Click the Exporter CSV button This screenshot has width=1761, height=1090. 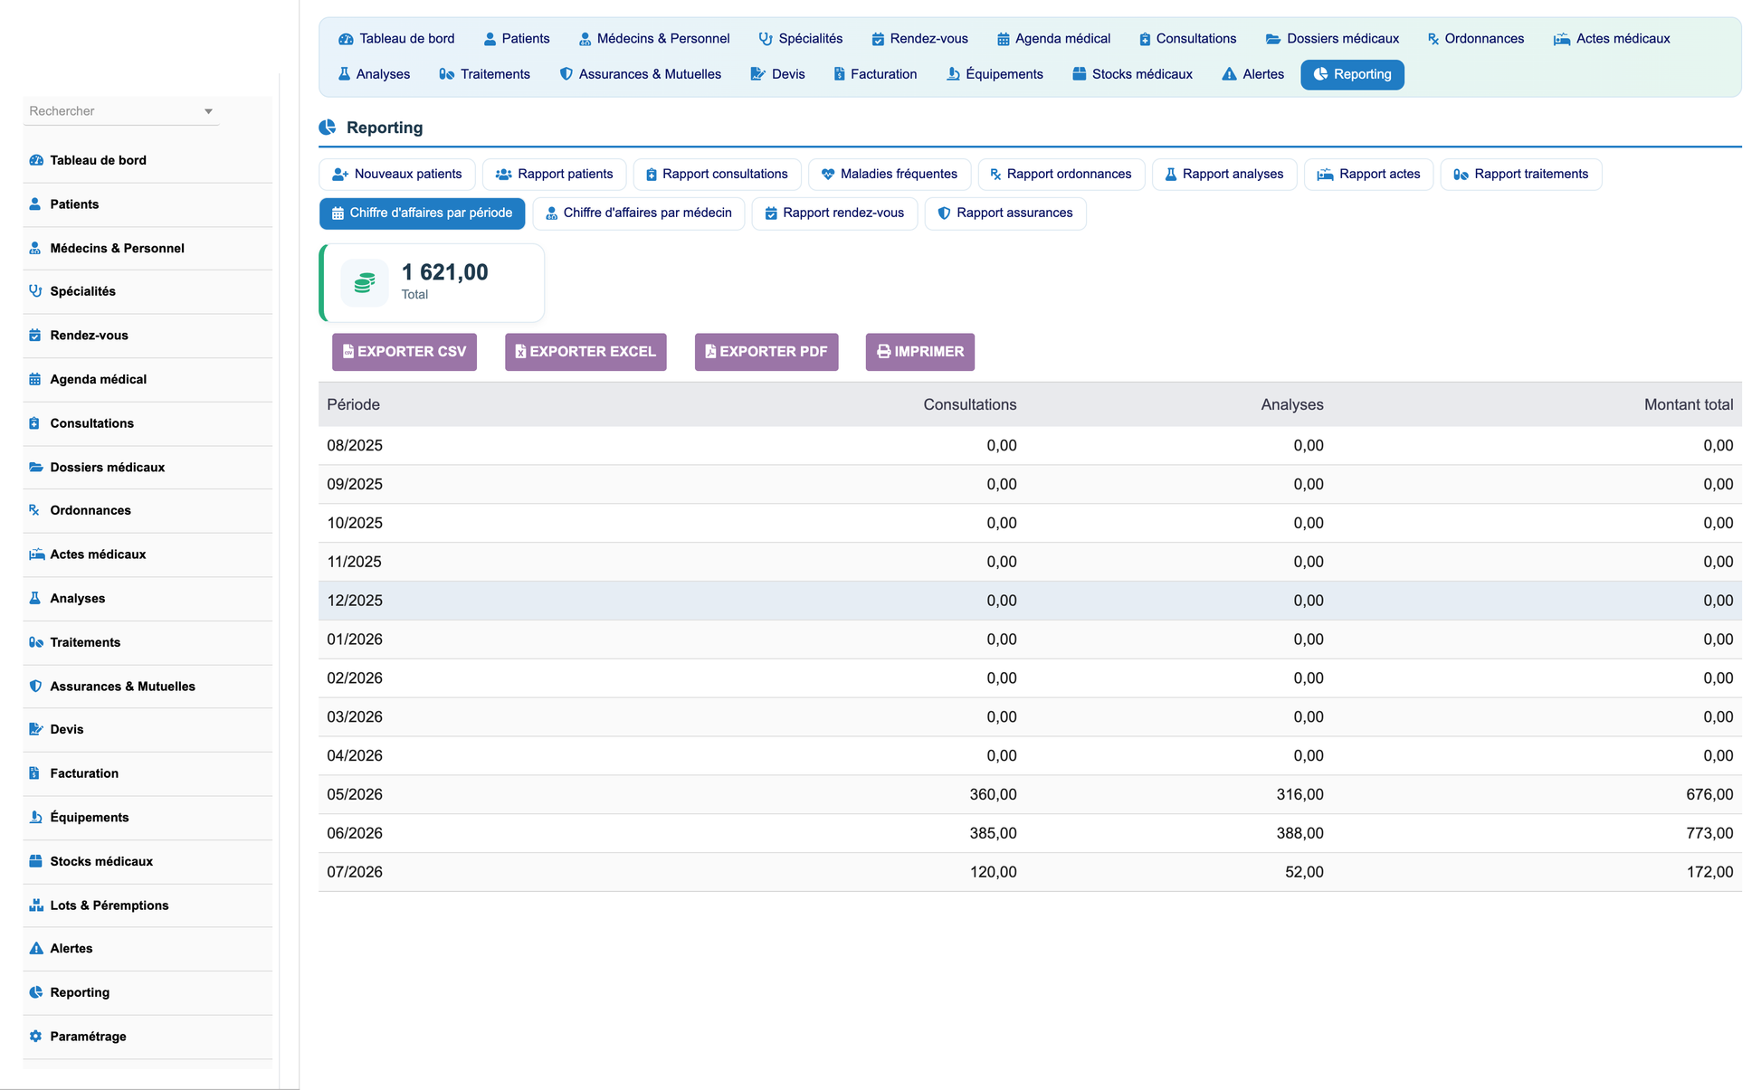click(x=405, y=352)
